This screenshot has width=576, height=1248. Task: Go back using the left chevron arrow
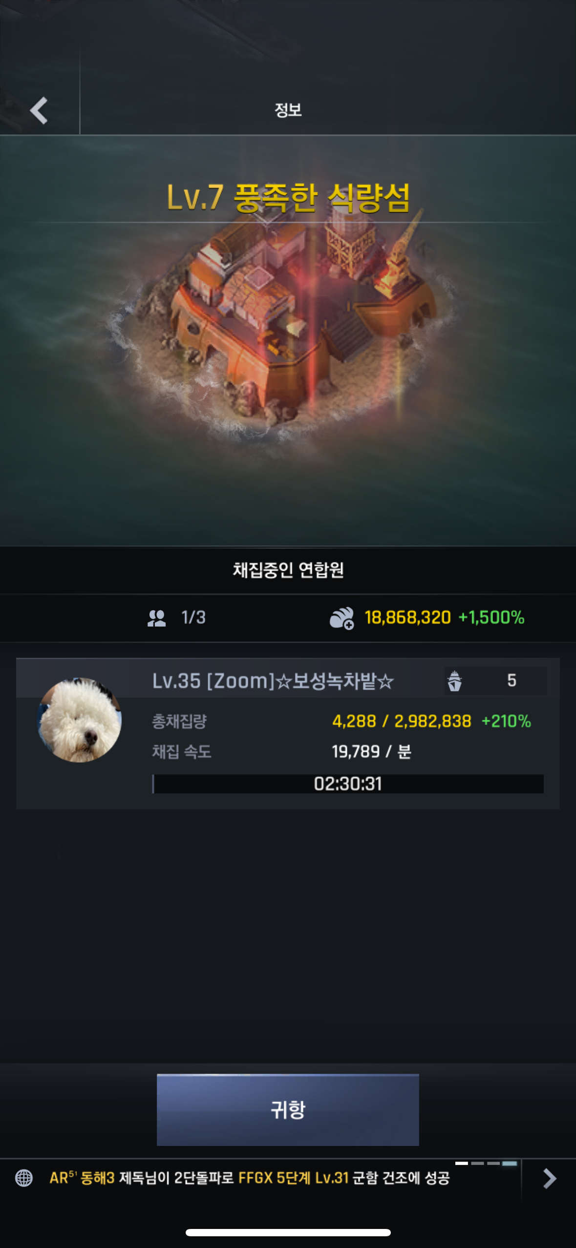[39, 110]
